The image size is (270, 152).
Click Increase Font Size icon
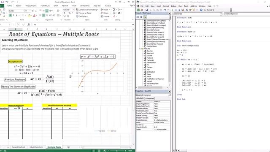click(33, 11)
